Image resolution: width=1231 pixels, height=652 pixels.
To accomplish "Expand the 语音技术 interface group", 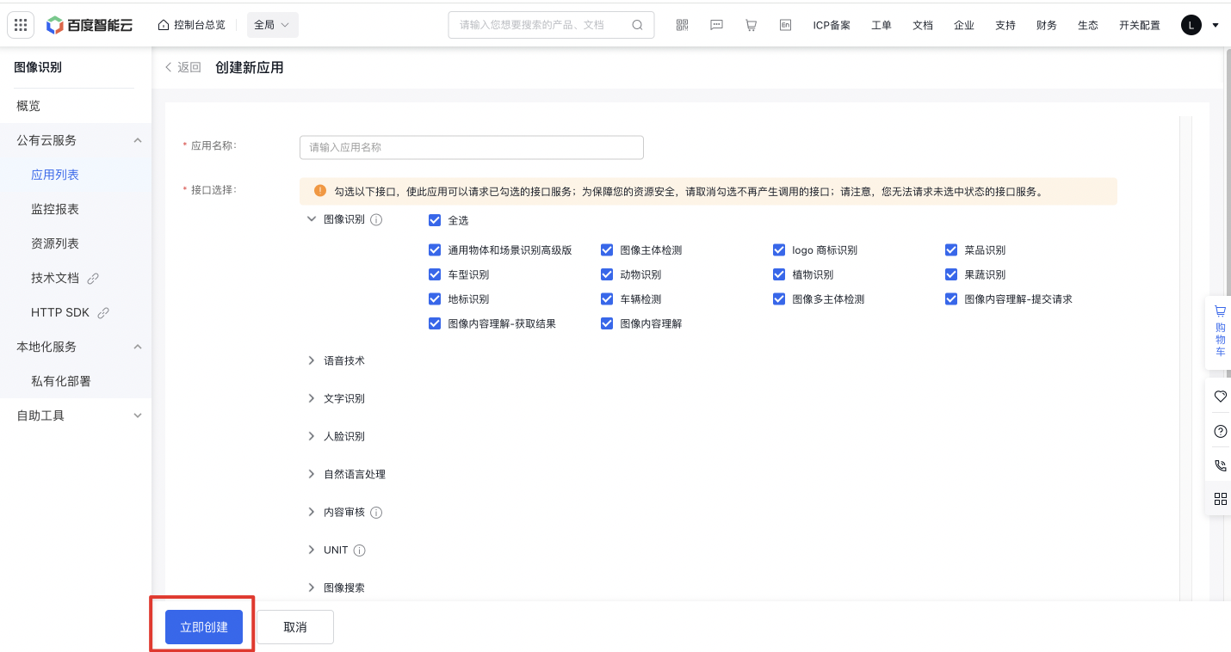I will [x=312, y=360].
